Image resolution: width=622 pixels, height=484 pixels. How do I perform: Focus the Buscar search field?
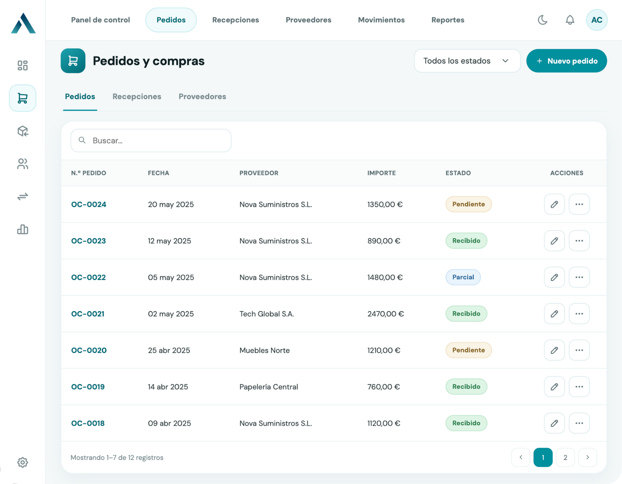click(151, 141)
